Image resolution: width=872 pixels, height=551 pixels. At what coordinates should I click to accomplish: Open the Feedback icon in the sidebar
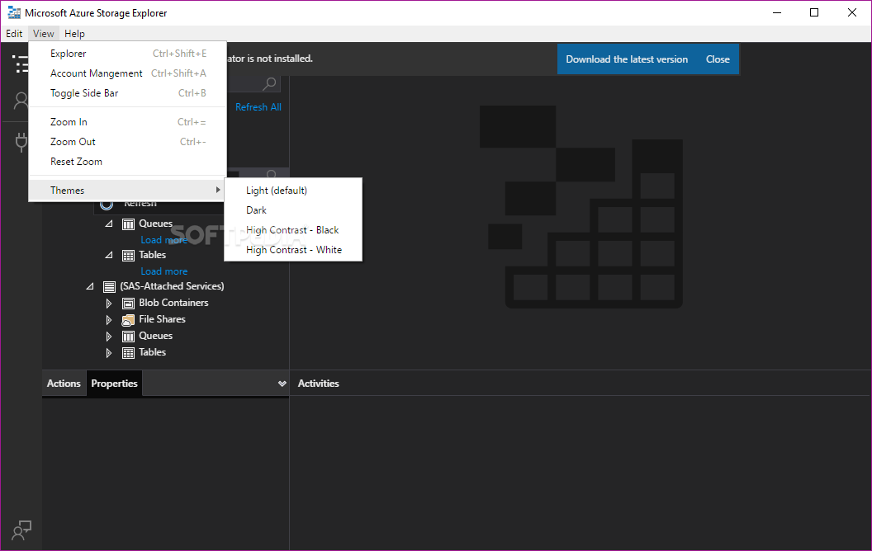tap(21, 530)
